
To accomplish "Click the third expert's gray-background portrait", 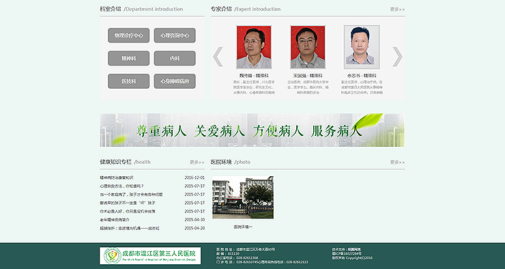I will tap(362, 47).
